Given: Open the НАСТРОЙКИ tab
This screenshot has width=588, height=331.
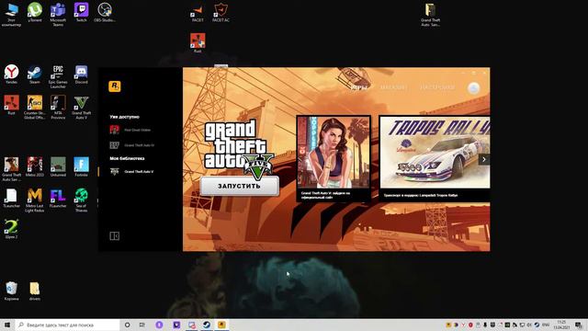Looking at the screenshot, I should 437,87.
